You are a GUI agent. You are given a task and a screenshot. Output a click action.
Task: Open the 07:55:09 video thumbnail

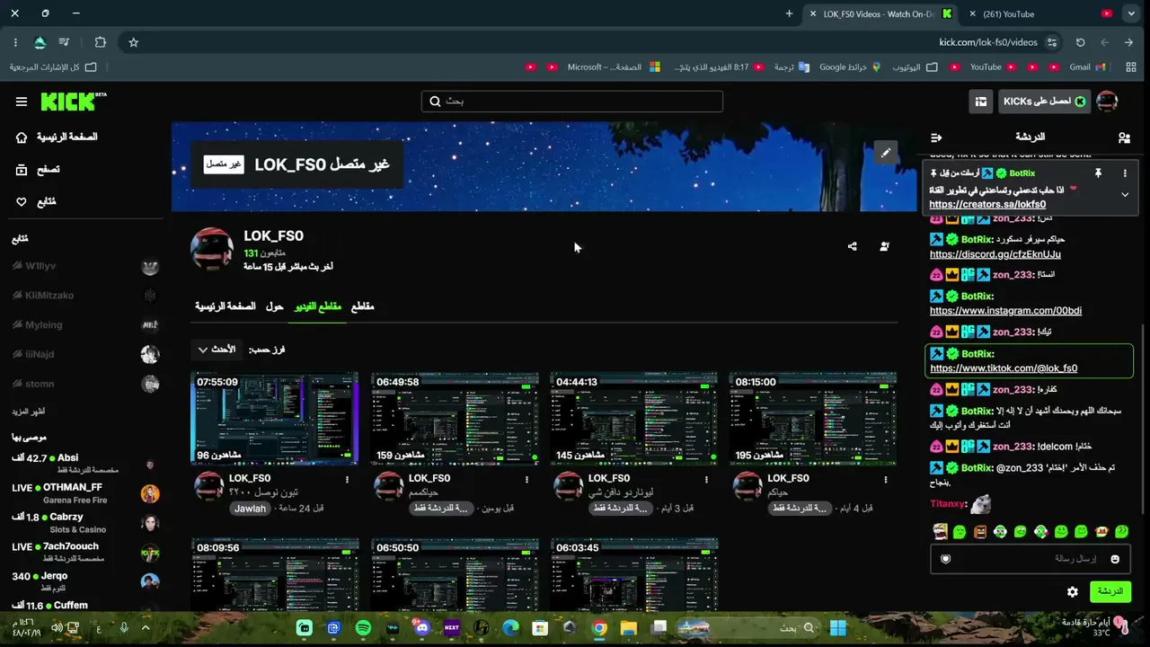274,419
